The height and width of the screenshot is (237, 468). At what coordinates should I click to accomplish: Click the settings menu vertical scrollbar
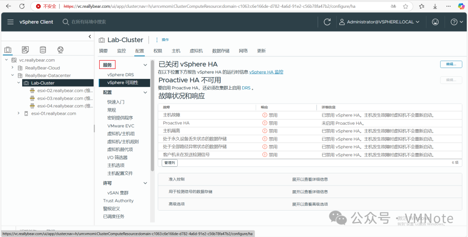153,116
